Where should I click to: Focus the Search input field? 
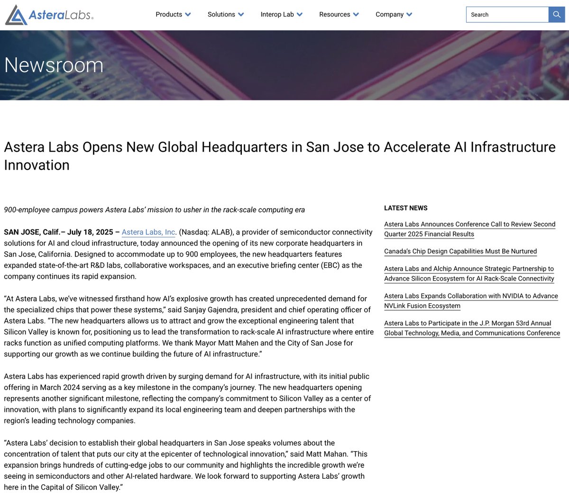point(507,15)
